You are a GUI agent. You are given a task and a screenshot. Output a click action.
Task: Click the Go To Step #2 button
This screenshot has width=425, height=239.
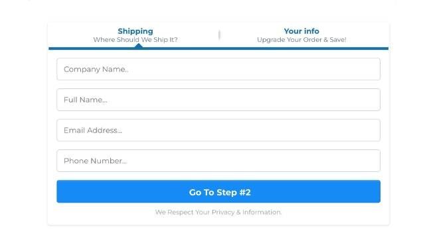click(218, 191)
